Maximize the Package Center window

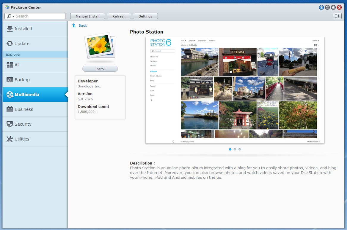point(333,7)
